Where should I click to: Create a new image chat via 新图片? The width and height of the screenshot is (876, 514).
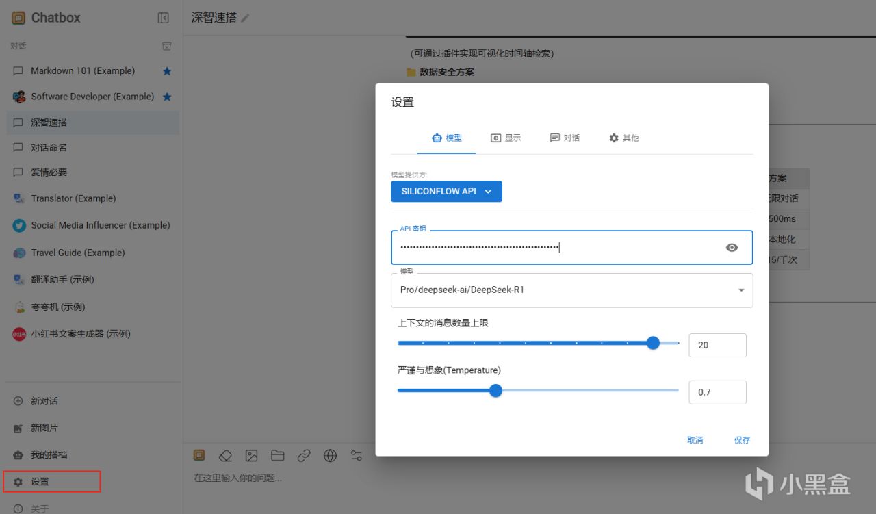(92, 428)
